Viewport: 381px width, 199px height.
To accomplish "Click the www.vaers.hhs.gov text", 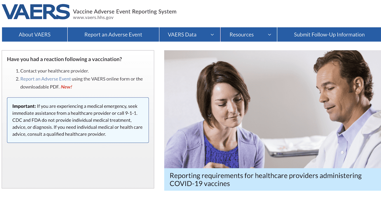I will coord(93,18).
